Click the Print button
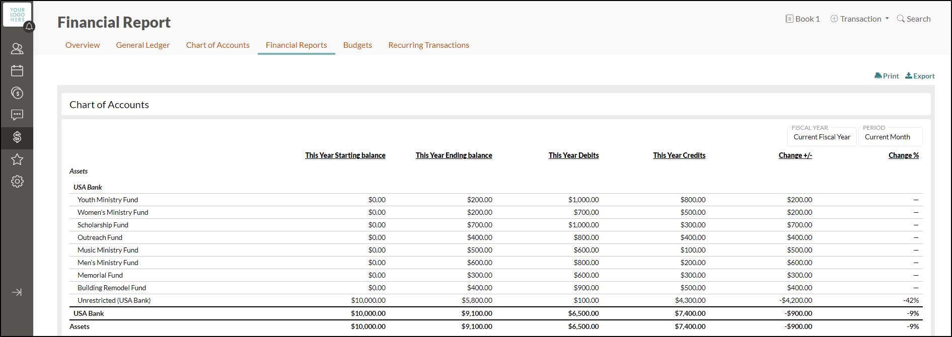 point(887,76)
